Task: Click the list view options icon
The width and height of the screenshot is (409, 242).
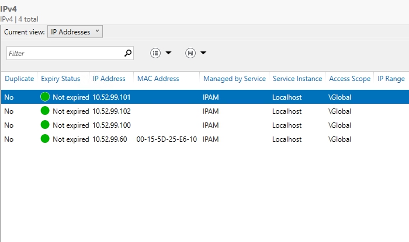Action: 155,53
